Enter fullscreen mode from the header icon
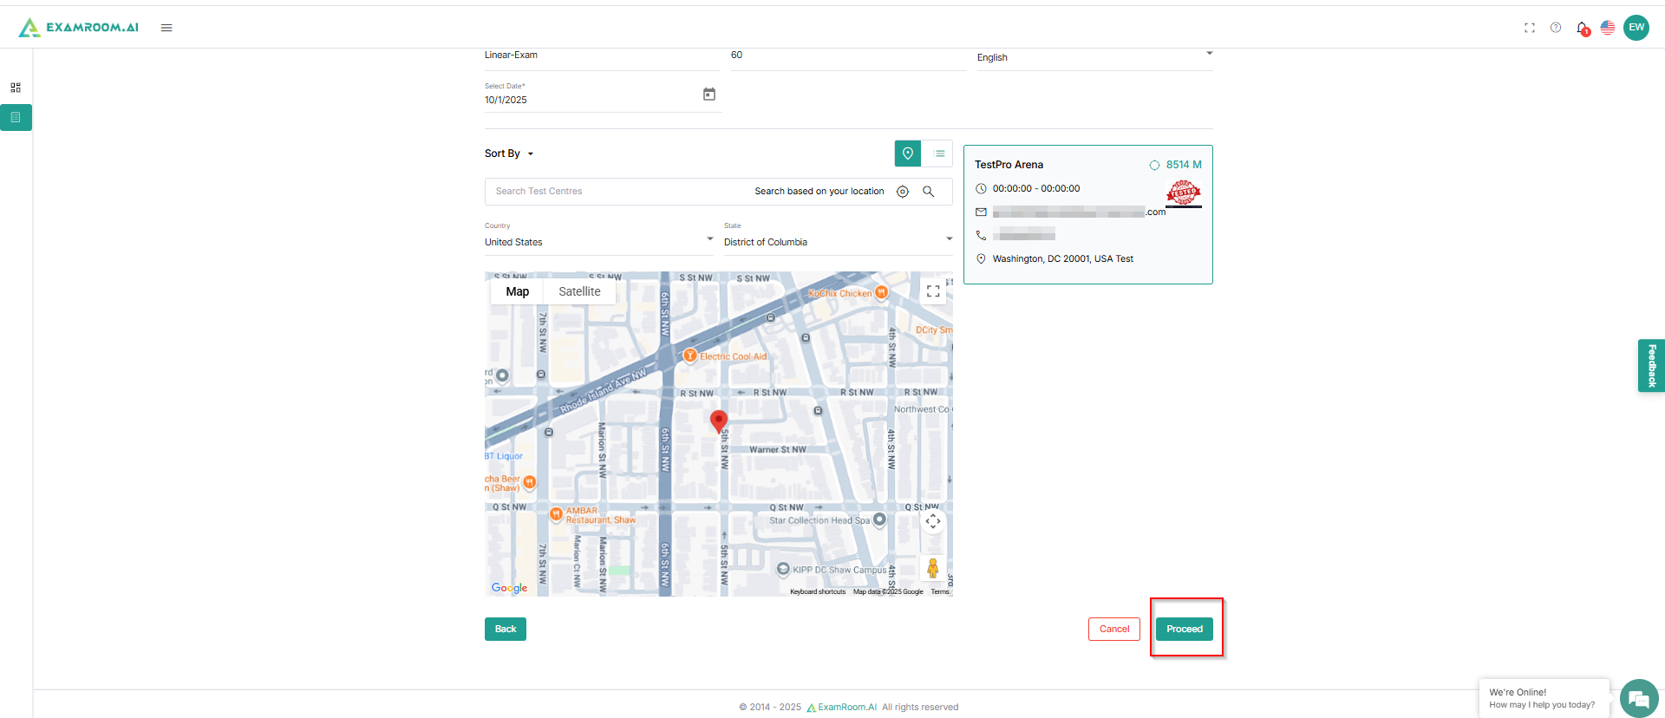This screenshot has height=718, width=1665. pyautogui.click(x=1530, y=28)
